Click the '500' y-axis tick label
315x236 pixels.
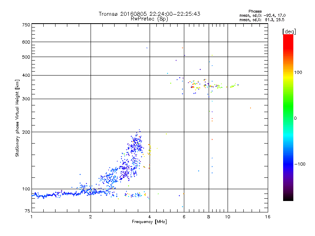26,57
